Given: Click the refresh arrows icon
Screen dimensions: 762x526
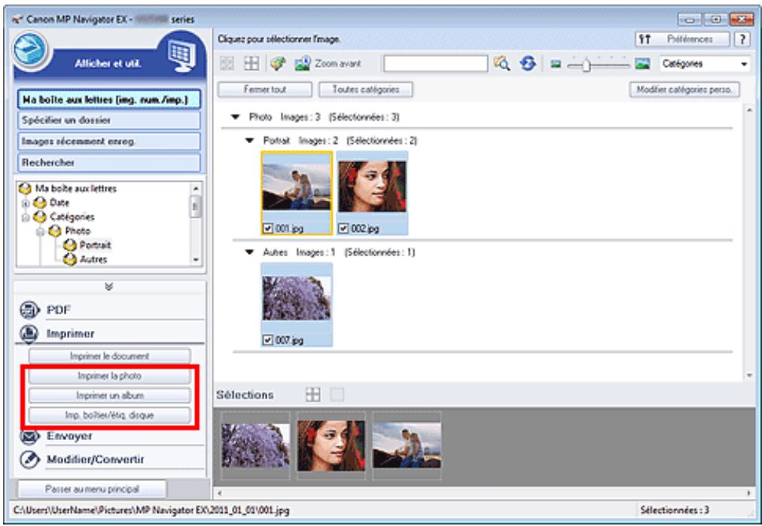Looking at the screenshot, I should [528, 63].
